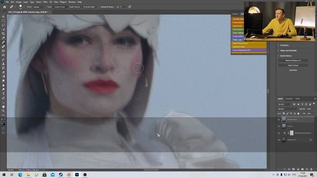Open the Filter menu
Screen dimensions: 317x178
point(45,2)
